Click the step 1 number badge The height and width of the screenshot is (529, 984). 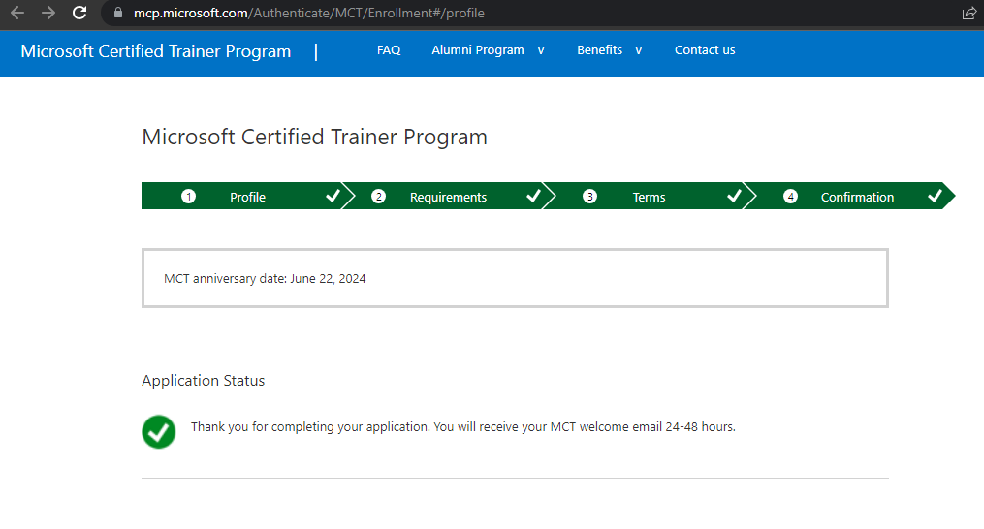pyautogui.click(x=188, y=197)
